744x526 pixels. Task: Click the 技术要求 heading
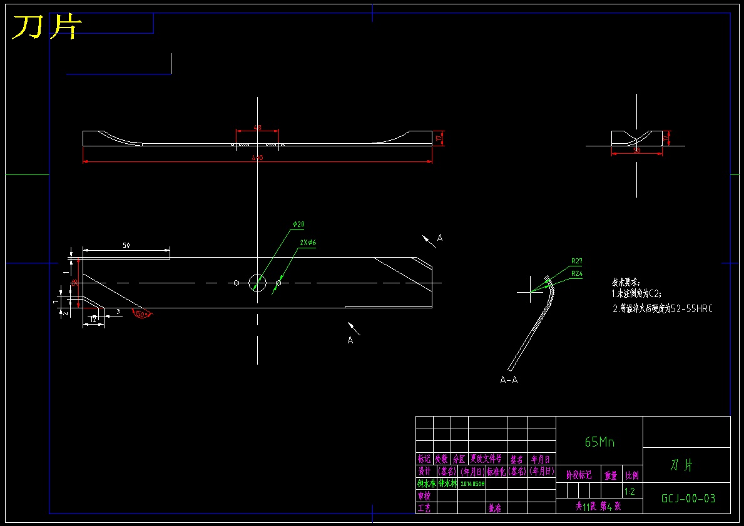coord(625,282)
